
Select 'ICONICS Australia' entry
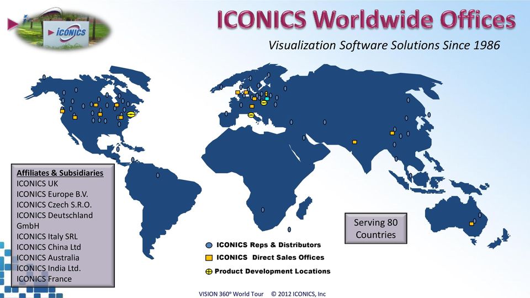pyautogui.click(x=47, y=258)
